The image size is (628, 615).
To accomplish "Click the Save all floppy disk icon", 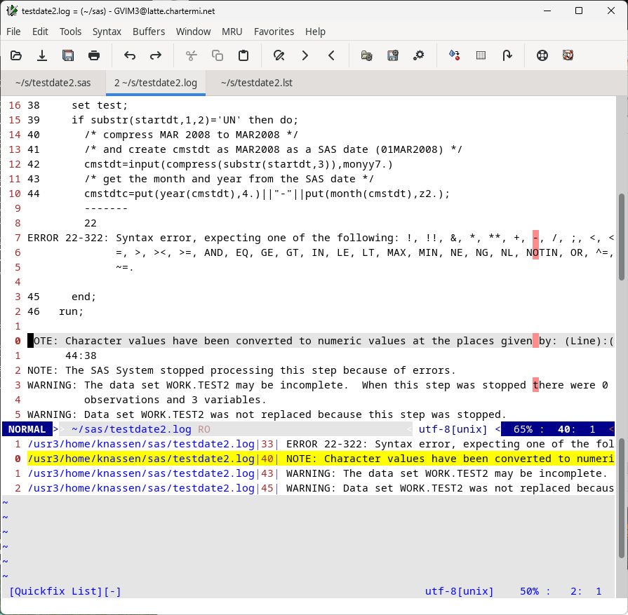I will 68,55.
